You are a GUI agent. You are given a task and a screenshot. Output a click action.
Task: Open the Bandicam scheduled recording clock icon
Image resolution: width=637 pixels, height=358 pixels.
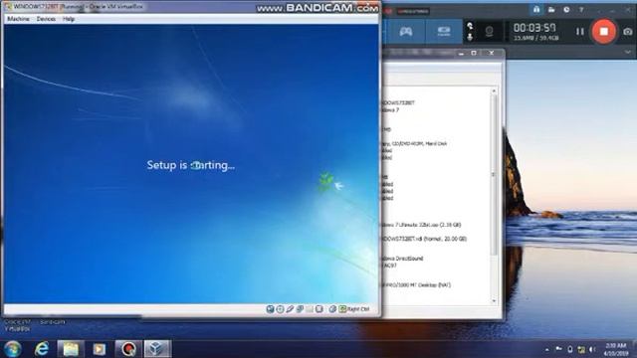pos(566,9)
